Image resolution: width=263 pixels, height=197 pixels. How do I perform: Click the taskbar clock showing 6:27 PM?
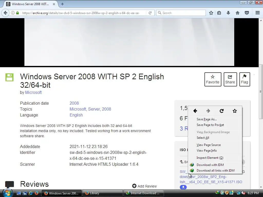[x=253, y=193]
